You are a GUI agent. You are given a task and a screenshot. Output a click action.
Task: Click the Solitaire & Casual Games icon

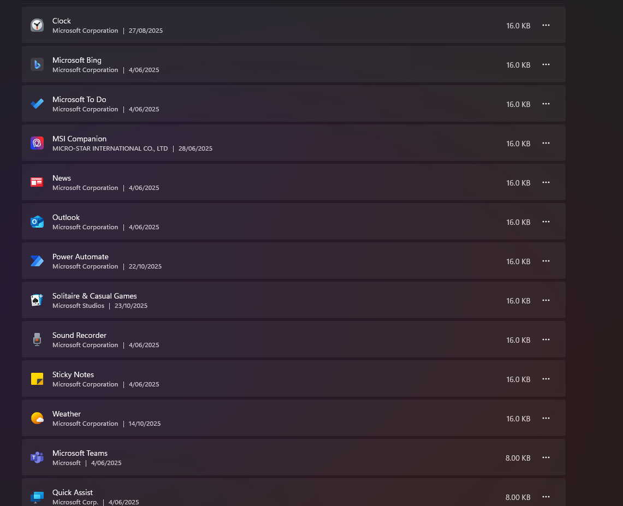[x=37, y=300]
